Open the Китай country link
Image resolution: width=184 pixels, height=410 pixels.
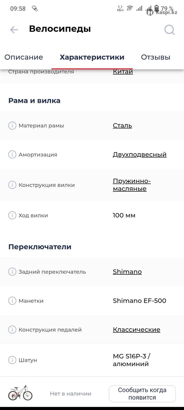pyautogui.click(x=123, y=72)
